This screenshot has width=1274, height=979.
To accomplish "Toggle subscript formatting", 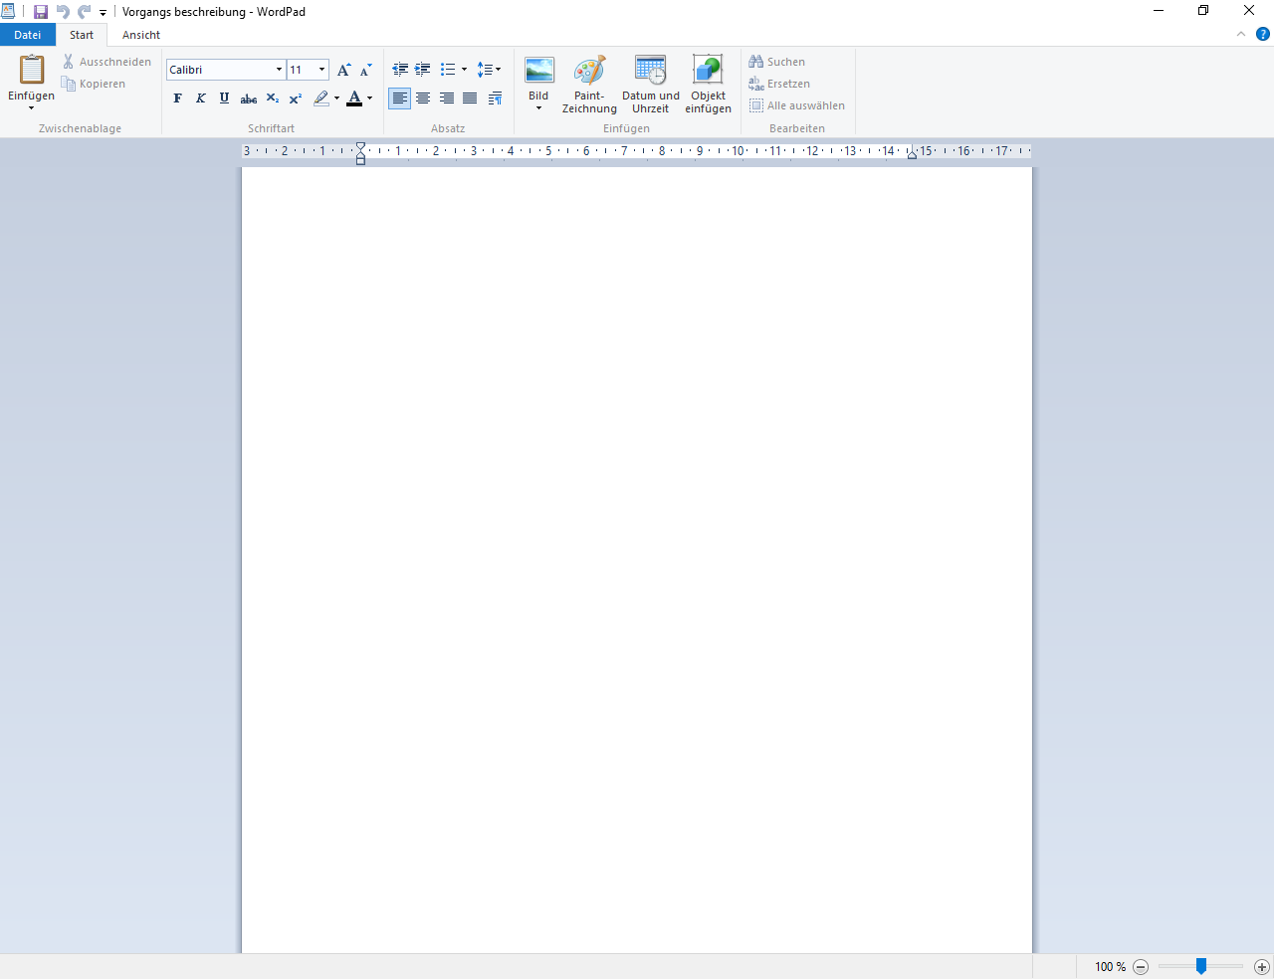I will [x=273, y=98].
